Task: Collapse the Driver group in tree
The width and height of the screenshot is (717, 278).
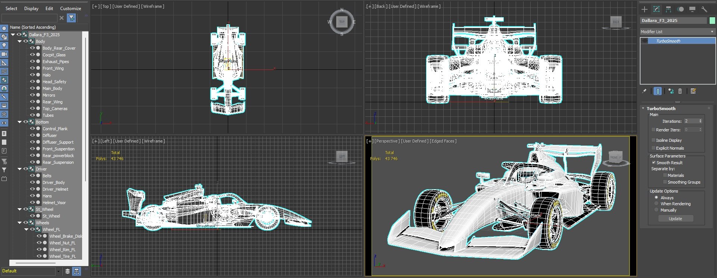Action: [x=20, y=169]
